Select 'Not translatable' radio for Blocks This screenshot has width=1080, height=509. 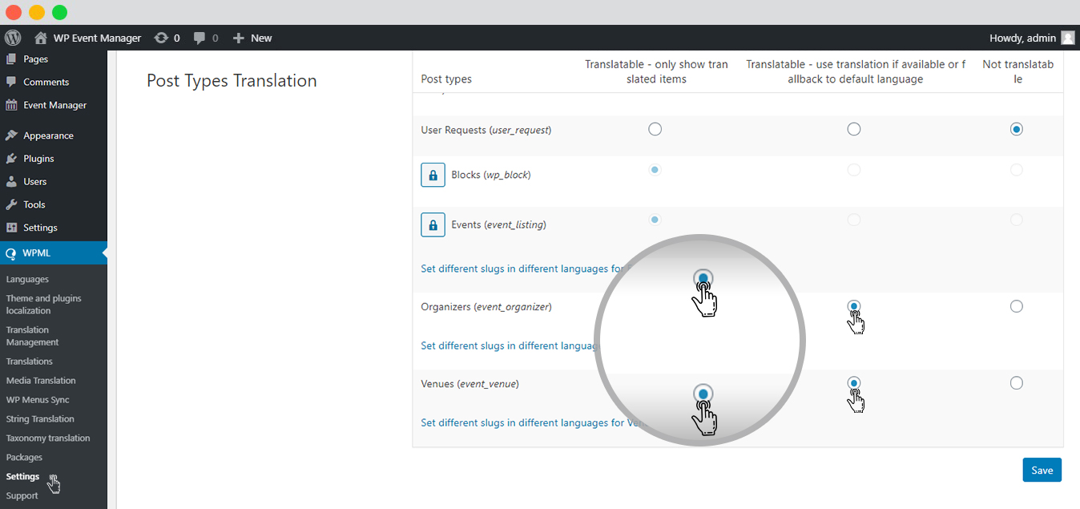(1017, 170)
